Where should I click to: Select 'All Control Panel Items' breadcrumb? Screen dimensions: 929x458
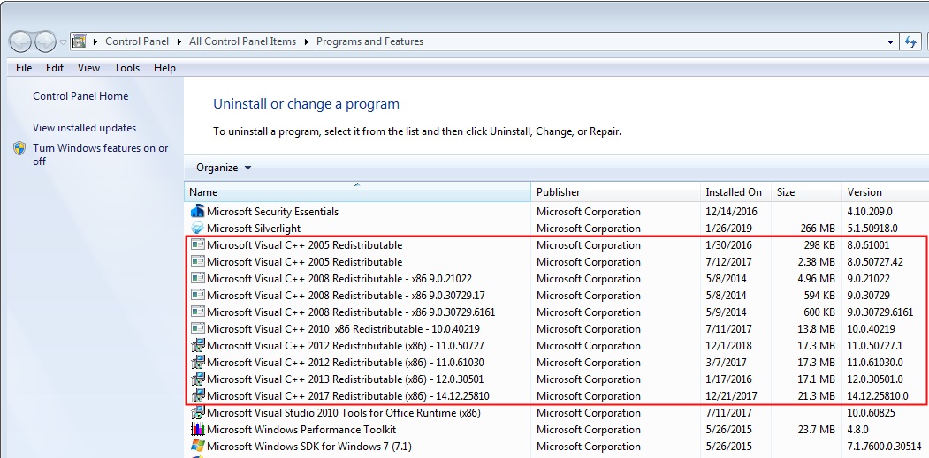(x=242, y=41)
